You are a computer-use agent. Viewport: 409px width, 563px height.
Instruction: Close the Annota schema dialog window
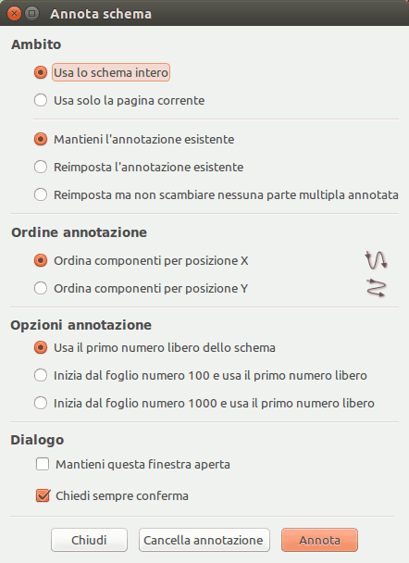[14, 14]
